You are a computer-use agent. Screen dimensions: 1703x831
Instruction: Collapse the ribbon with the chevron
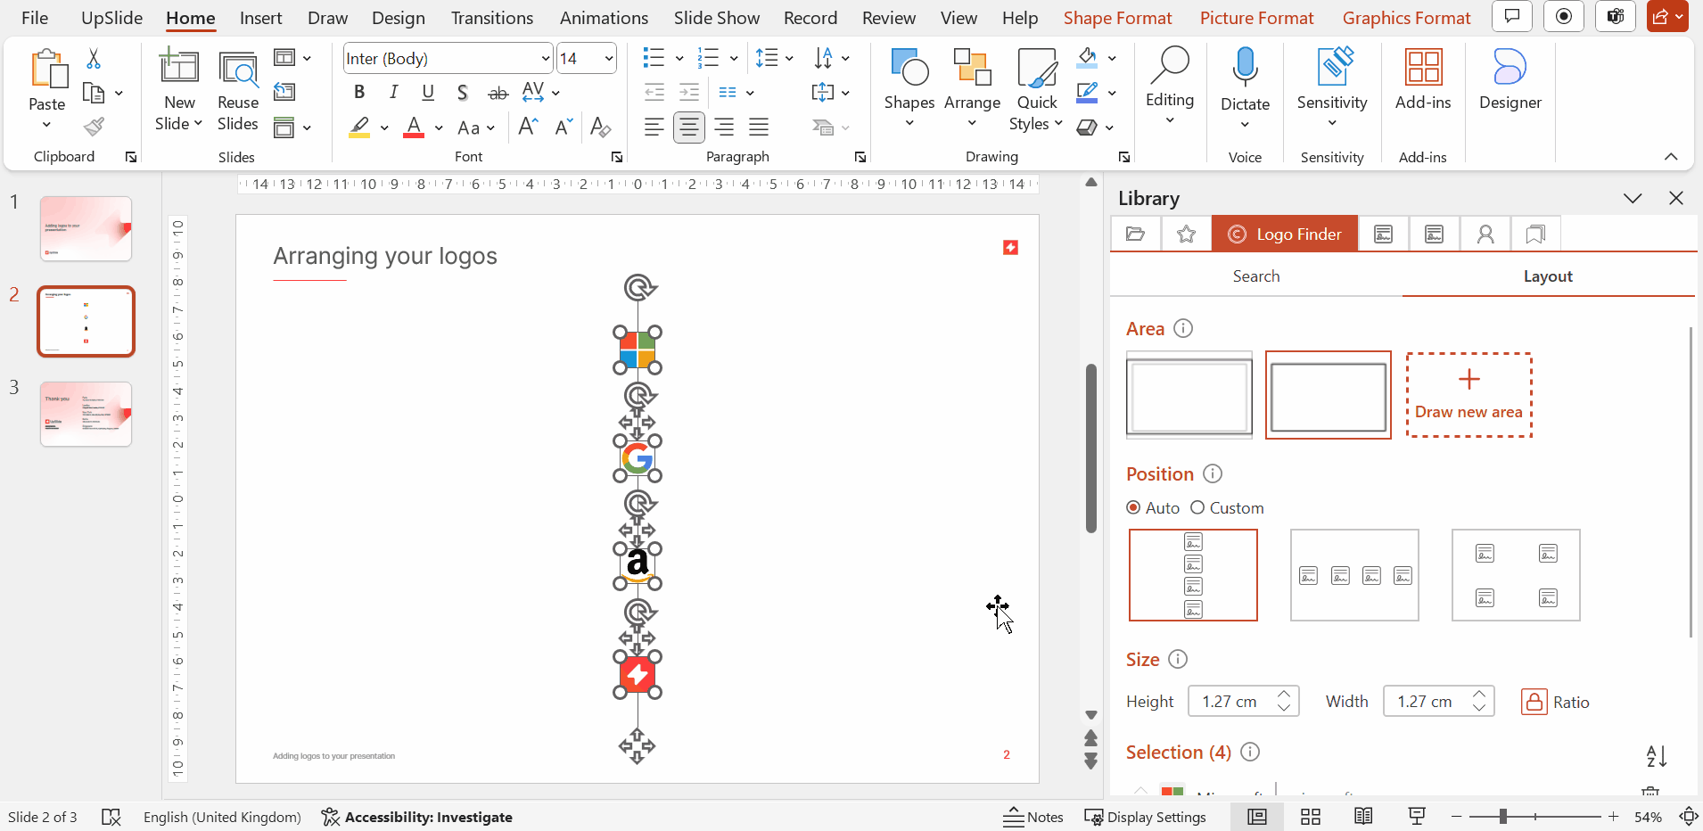(x=1671, y=157)
